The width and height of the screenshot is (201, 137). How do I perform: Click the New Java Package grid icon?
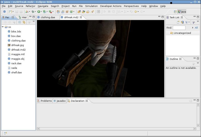(67, 12)
